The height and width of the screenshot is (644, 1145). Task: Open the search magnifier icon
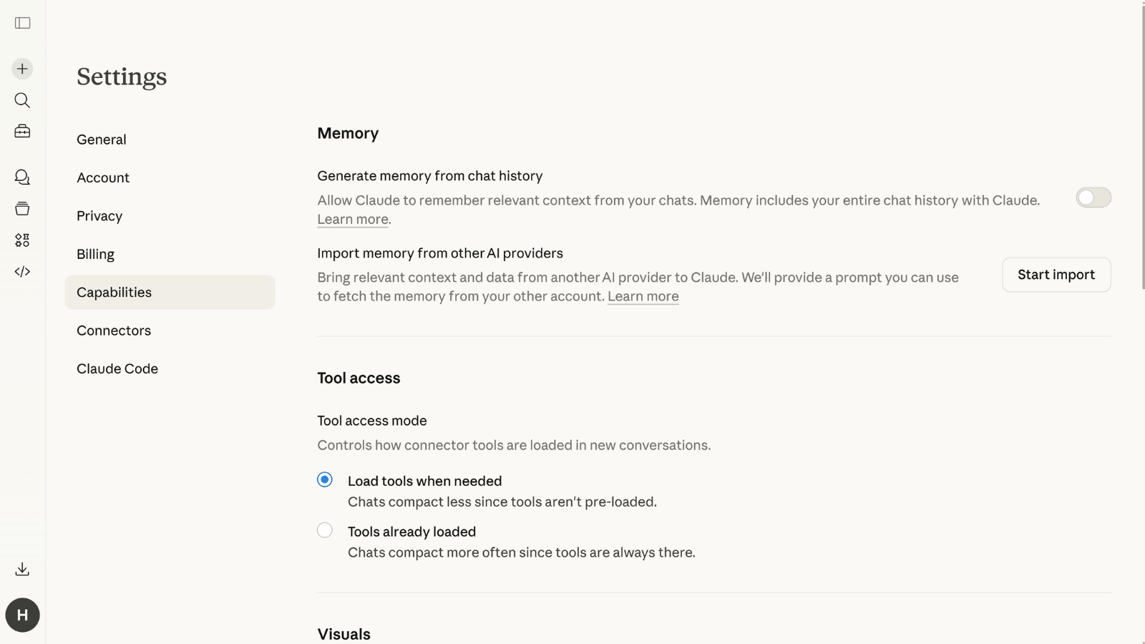click(x=22, y=100)
